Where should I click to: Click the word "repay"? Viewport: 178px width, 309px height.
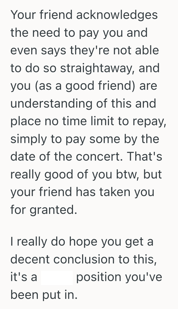(150, 121)
